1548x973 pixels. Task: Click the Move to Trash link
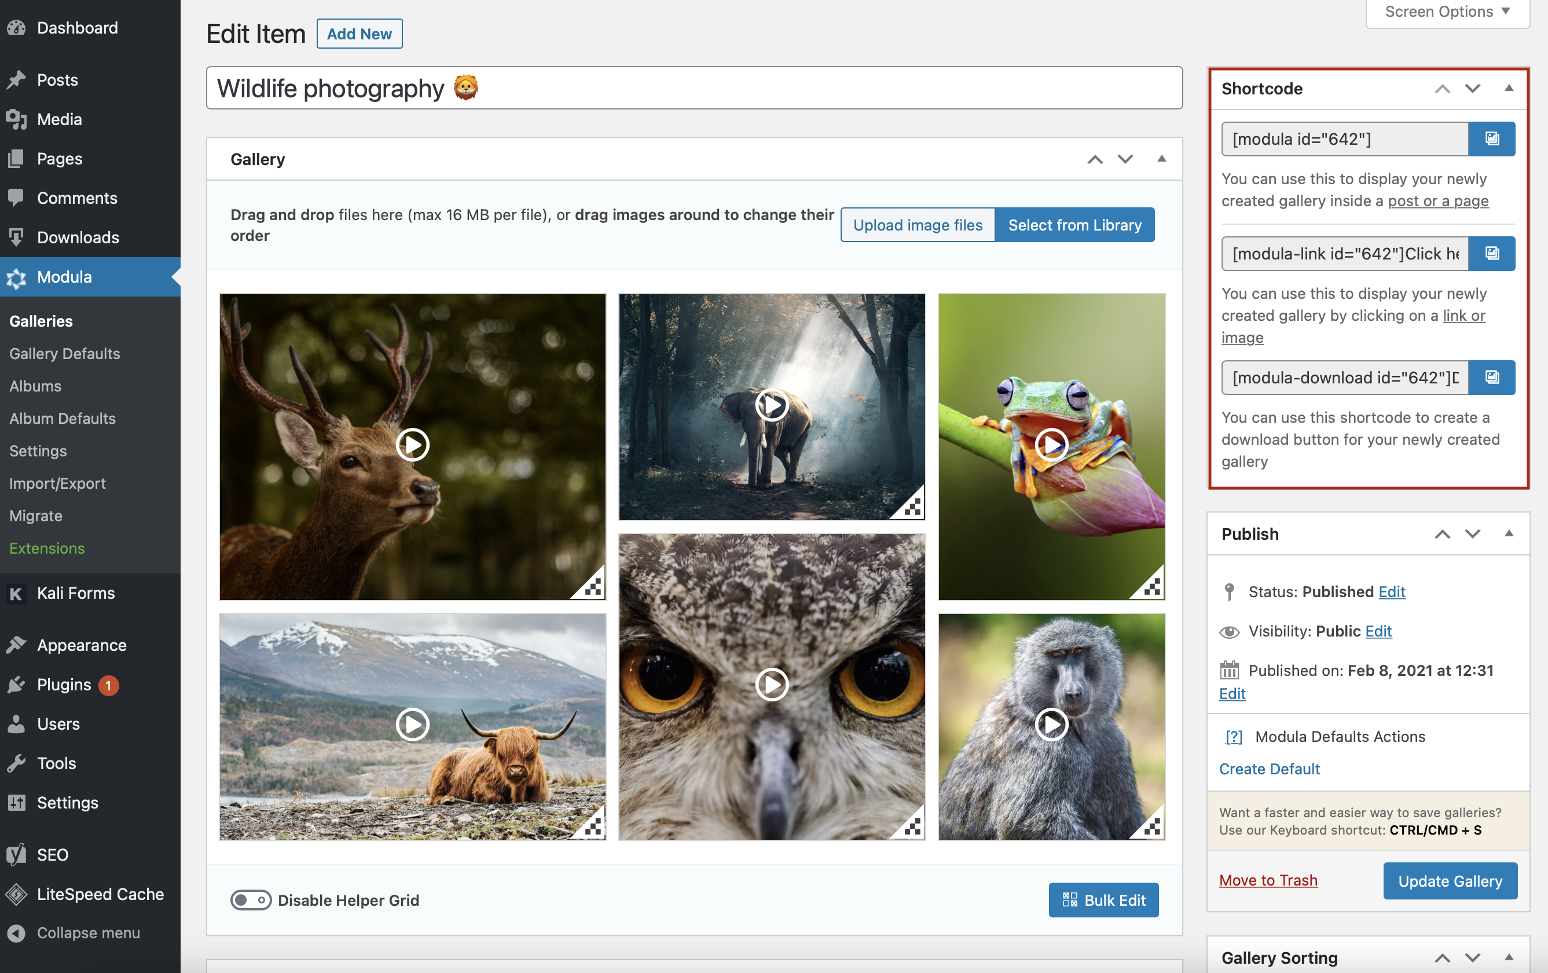[x=1268, y=880]
